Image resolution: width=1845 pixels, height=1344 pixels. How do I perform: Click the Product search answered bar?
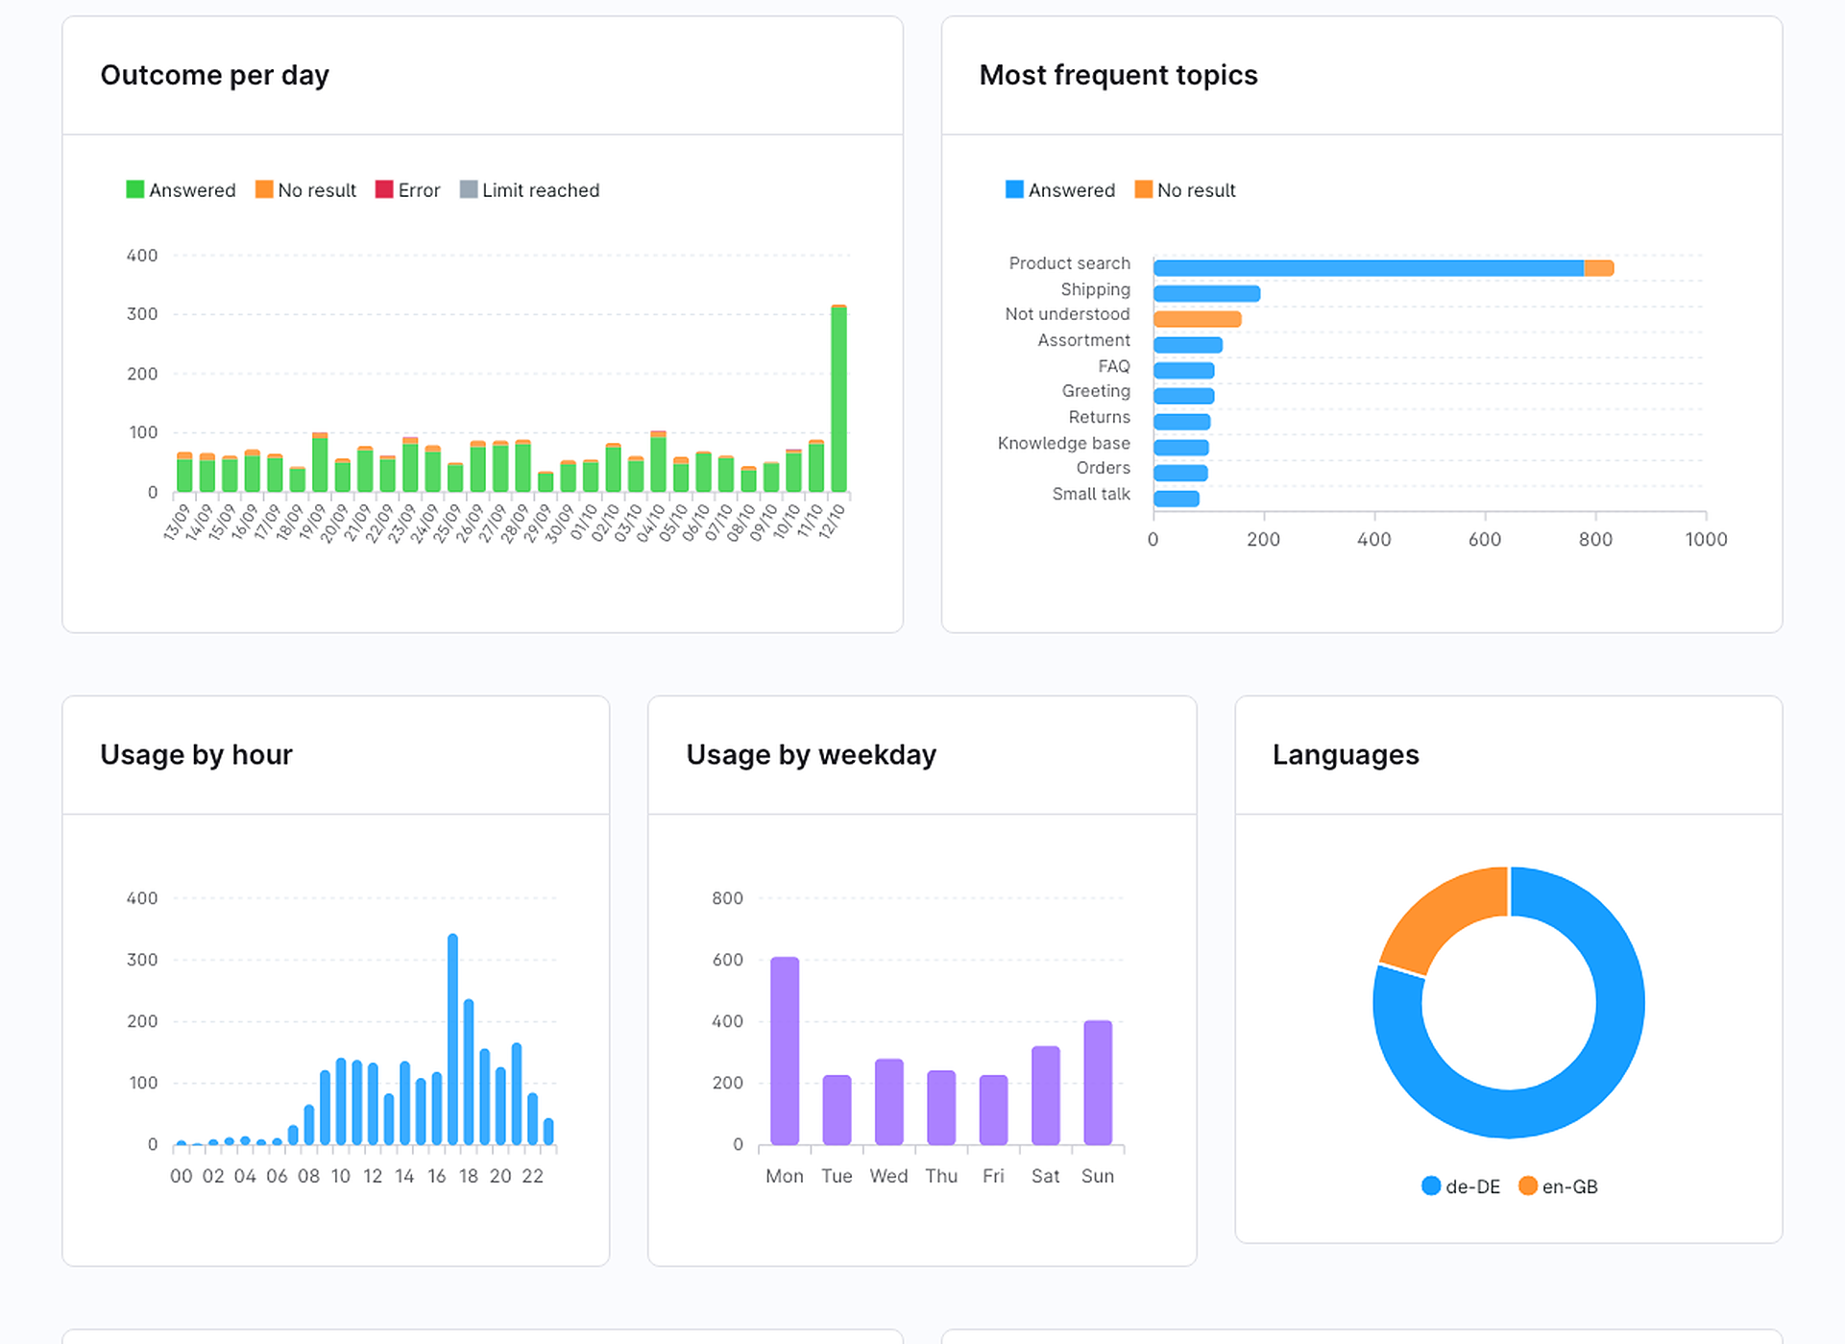1369,268
